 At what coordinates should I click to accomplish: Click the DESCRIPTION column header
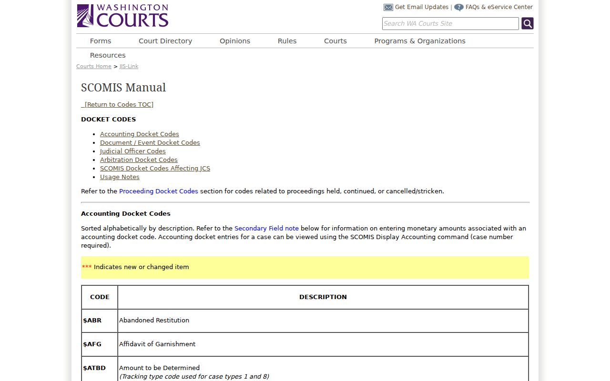click(x=323, y=297)
